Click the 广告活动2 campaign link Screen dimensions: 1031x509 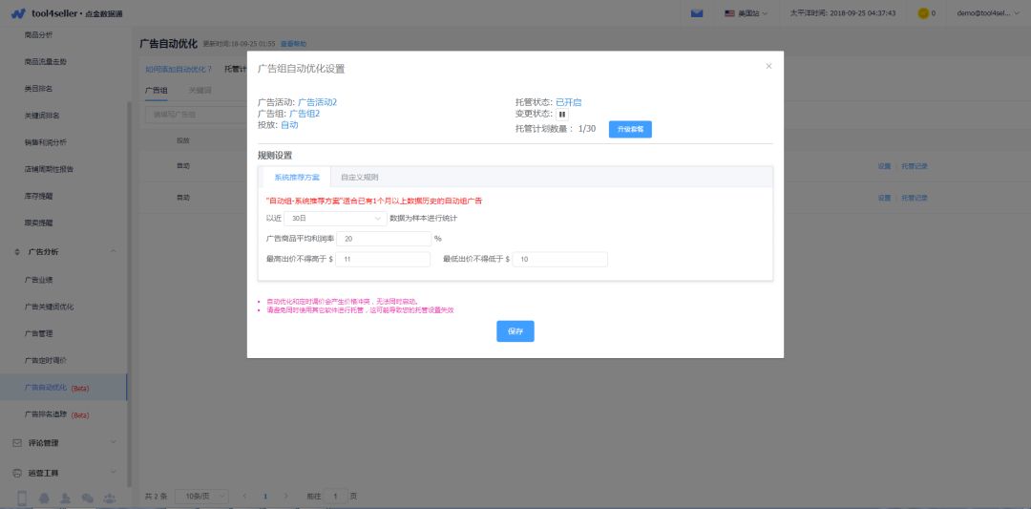[318, 102]
